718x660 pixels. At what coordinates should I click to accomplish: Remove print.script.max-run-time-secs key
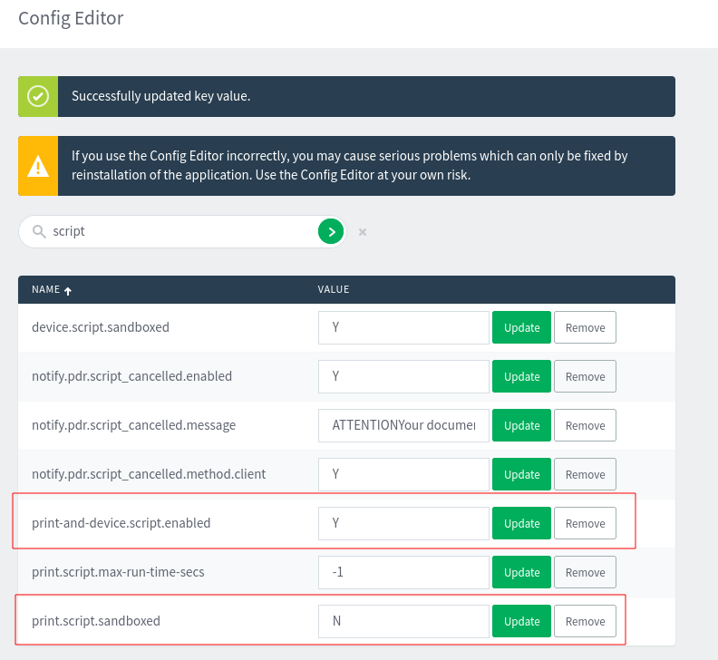click(585, 573)
